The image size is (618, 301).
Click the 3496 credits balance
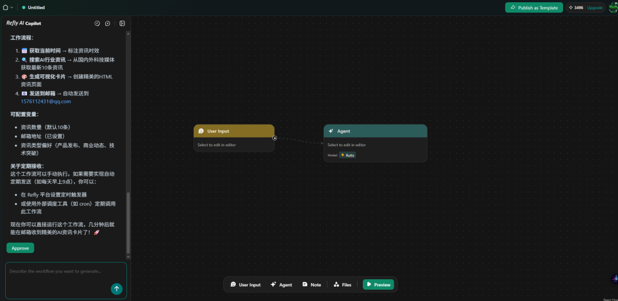coord(576,7)
